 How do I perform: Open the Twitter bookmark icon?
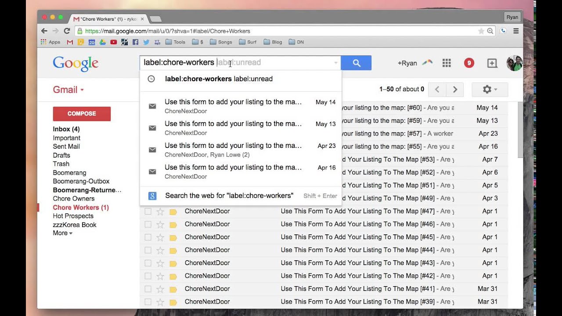[146, 42]
